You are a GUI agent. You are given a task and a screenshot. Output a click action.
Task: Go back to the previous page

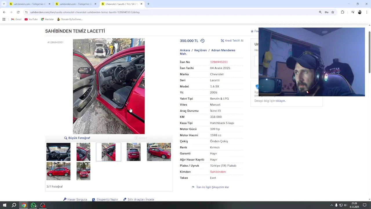(x=4, y=12)
